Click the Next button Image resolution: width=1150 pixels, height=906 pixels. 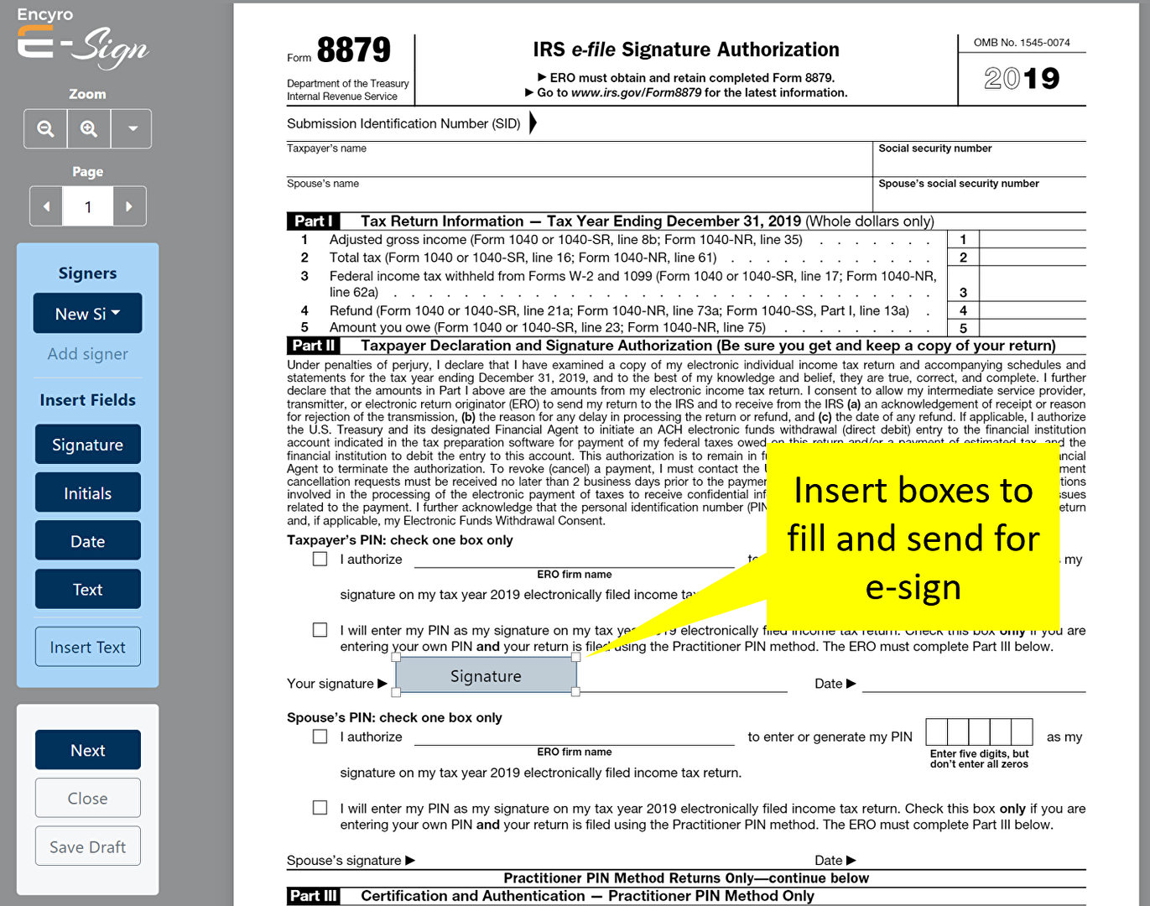pos(88,750)
